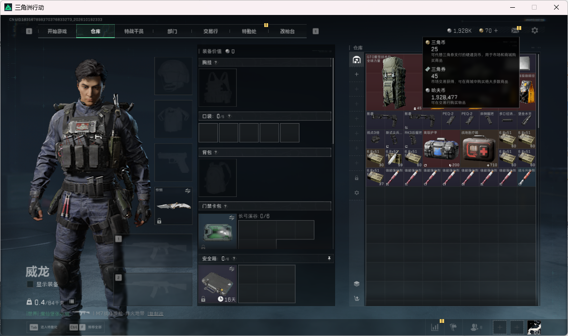
Task: Swap the access card case using arrows
Action: pyautogui.click(x=231, y=217)
